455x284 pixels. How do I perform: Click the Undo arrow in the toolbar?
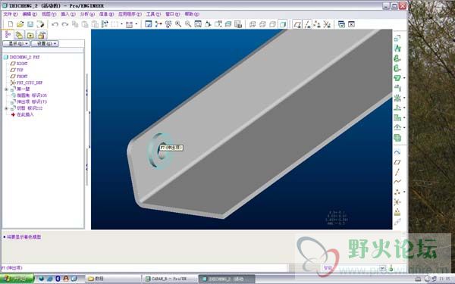pyautogui.click(x=55, y=24)
